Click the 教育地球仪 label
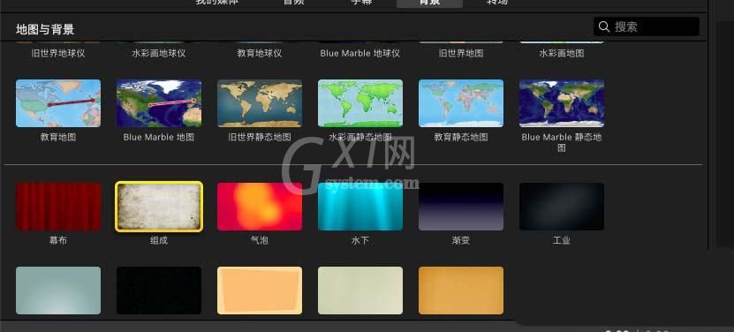 click(260, 53)
